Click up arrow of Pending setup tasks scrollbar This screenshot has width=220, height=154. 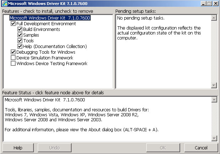coord(214,18)
